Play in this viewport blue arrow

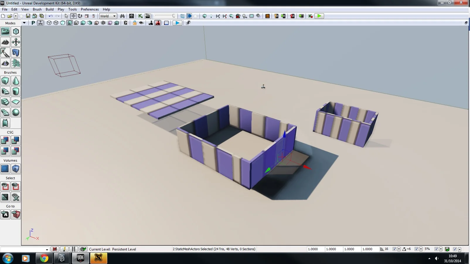[x=177, y=23]
